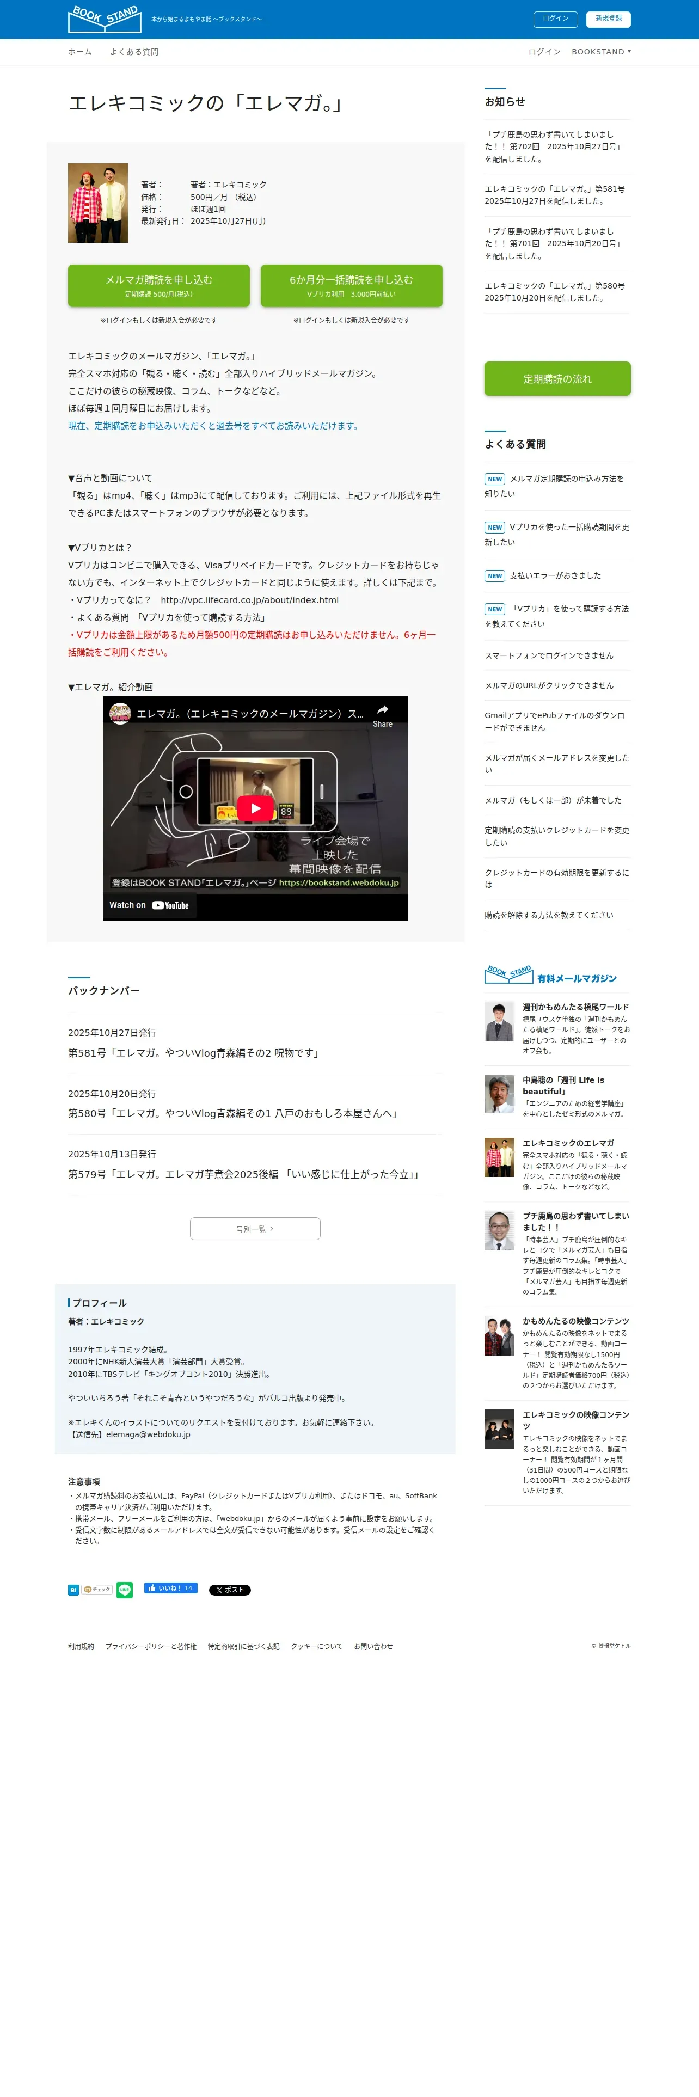The image size is (699, 2097).
Task: Open エレキコミックのエレマガ sidebar title
Action: (x=568, y=1143)
